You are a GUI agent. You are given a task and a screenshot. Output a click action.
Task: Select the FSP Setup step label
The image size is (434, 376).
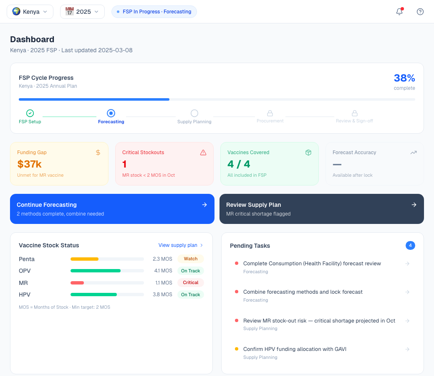point(30,122)
